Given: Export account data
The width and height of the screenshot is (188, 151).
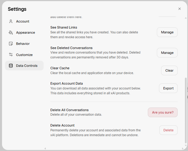Looking at the screenshot, I should 168,88.
